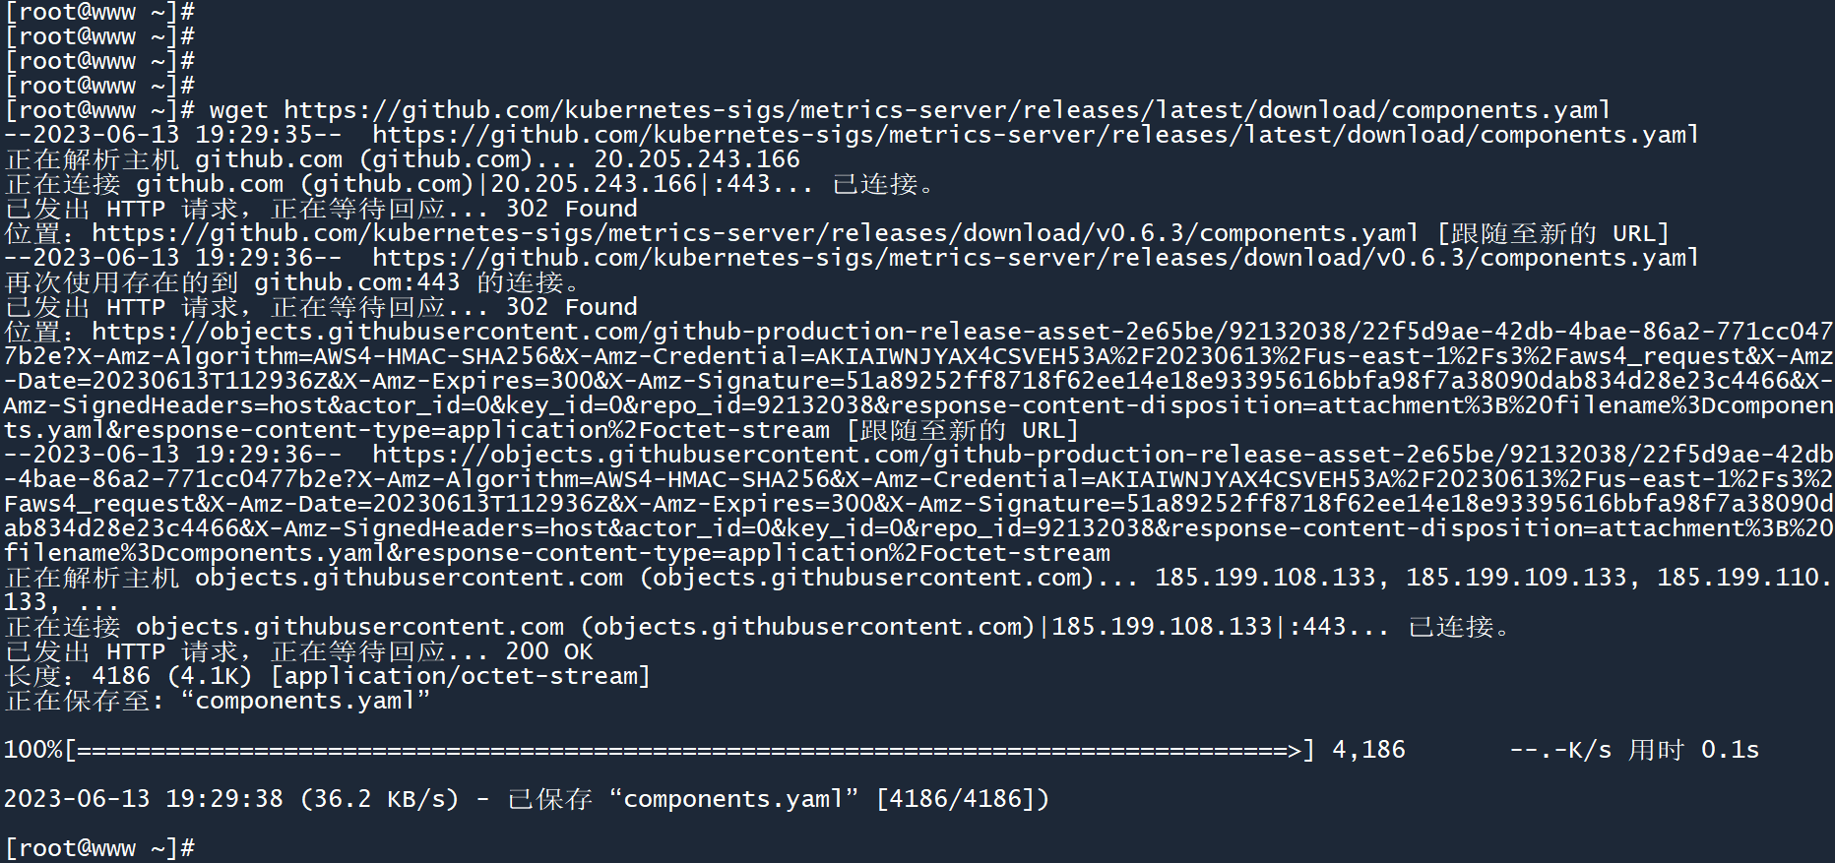
Task: Click the "2023-06-13 19:29:38" timestamp
Action: point(144,799)
